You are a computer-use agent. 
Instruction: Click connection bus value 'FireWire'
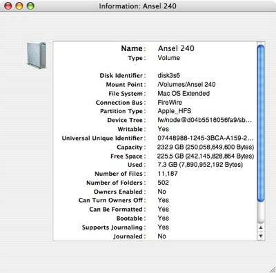(170, 102)
